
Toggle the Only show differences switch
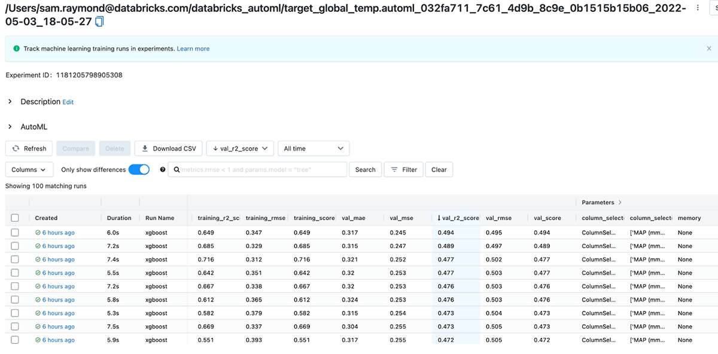[x=139, y=170]
